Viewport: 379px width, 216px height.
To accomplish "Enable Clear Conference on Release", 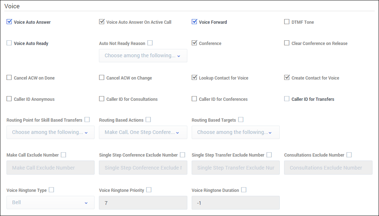I will 287,43.
